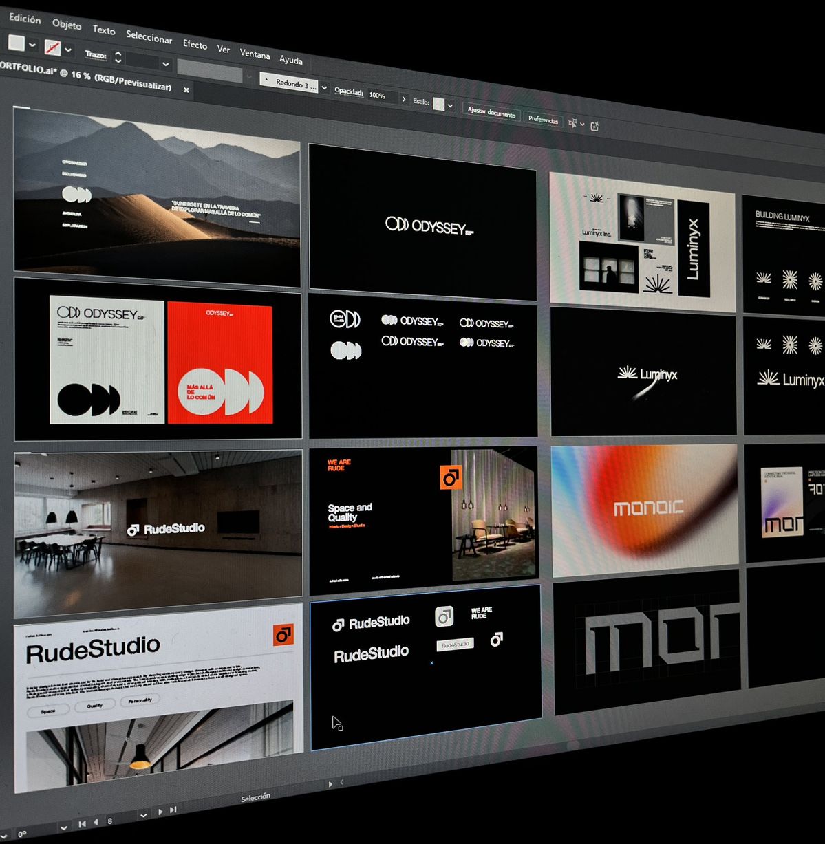Go to the last artboard
This screenshot has height=844, width=825.
click(173, 810)
